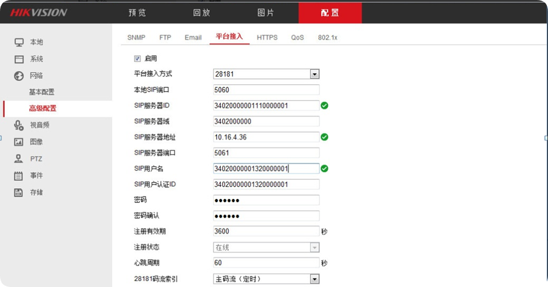Click the joystick icon beside PTZ
The width and height of the screenshot is (548, 287).
[18, 159]
